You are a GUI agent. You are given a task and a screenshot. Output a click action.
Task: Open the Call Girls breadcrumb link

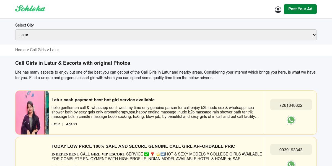pos(38,50)
